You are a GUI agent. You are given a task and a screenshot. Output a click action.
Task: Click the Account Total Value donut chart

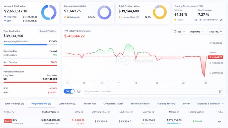(49, 12)
